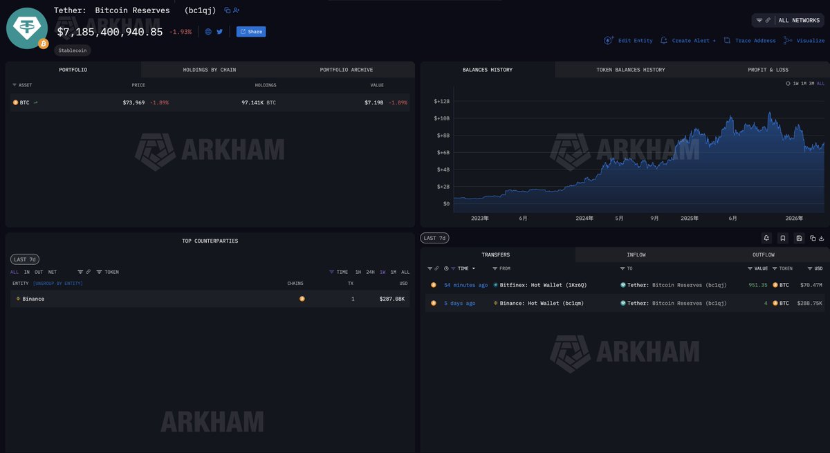Switch to TOKEN BALANCES HISTORY tab
Image resolution: width=830 pixels, height=453 pixels.
[x=631, y=70]
